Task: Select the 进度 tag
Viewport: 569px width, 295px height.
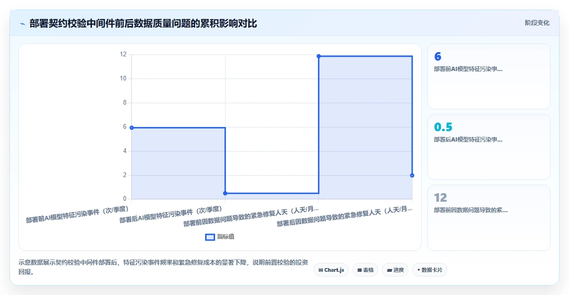Action: point(395,270)
